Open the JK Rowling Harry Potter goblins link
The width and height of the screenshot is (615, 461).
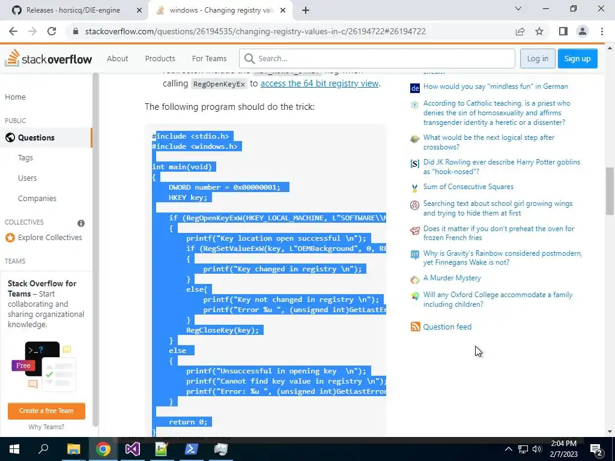(501, 167)
